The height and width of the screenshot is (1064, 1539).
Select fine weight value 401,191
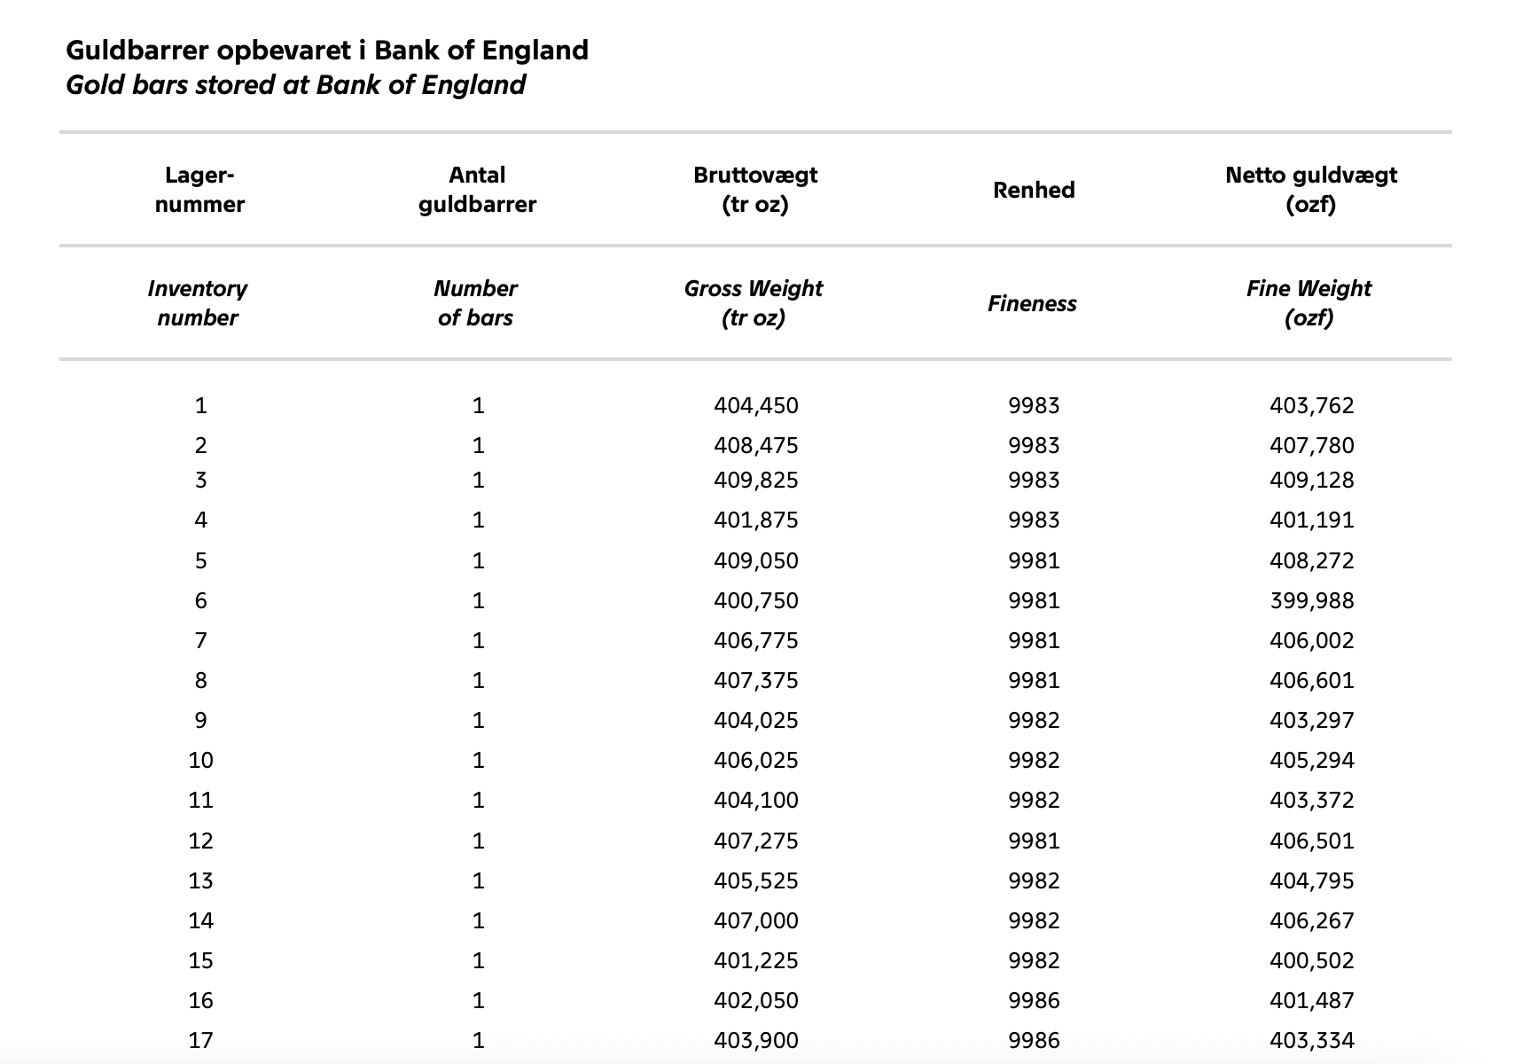click(1312, 520)
